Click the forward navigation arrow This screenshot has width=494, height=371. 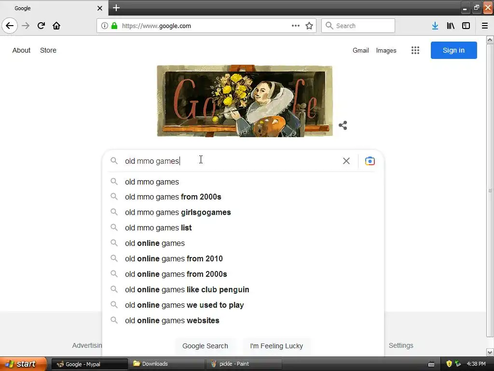click(26, 26)
